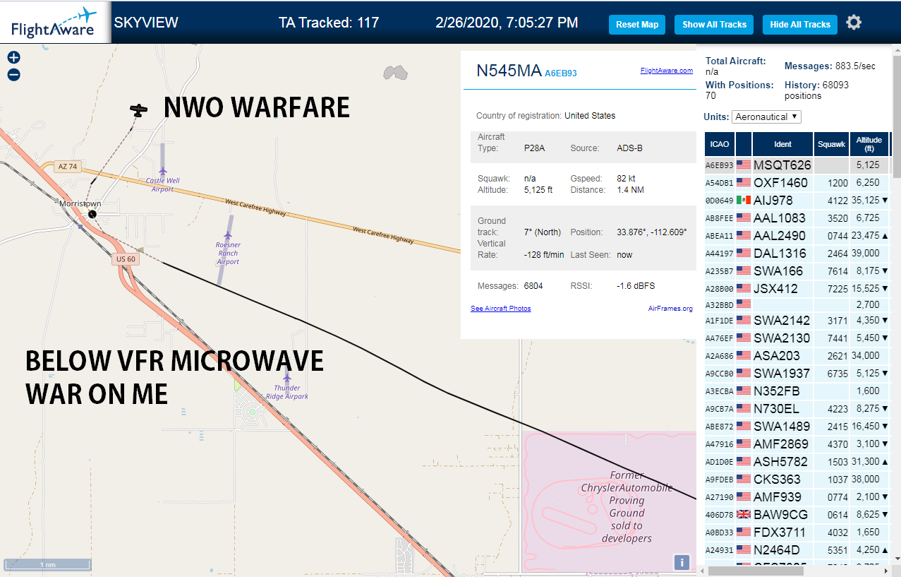Image resolution: width=901 pixels, height=577 pixels.
Task: Select the AAL2490 aircraft row
Action: tap(797, 235)
